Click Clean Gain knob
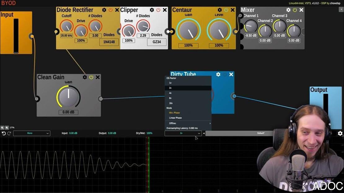Image resolution: width=344 pixels, height=193 pixels. [68, 97]
